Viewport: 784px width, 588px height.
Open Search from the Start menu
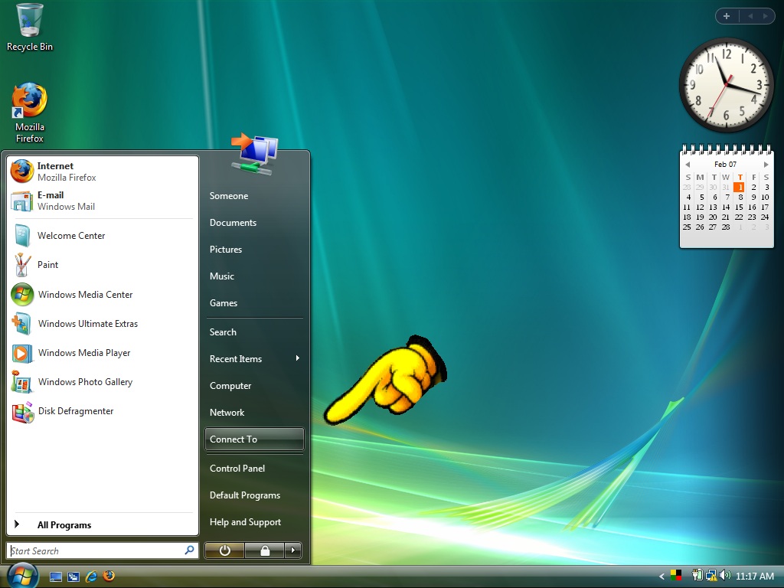click(223, 332)
